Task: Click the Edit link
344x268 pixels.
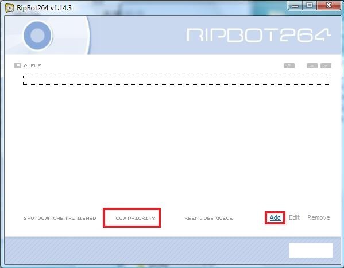Action: point(294,217)
